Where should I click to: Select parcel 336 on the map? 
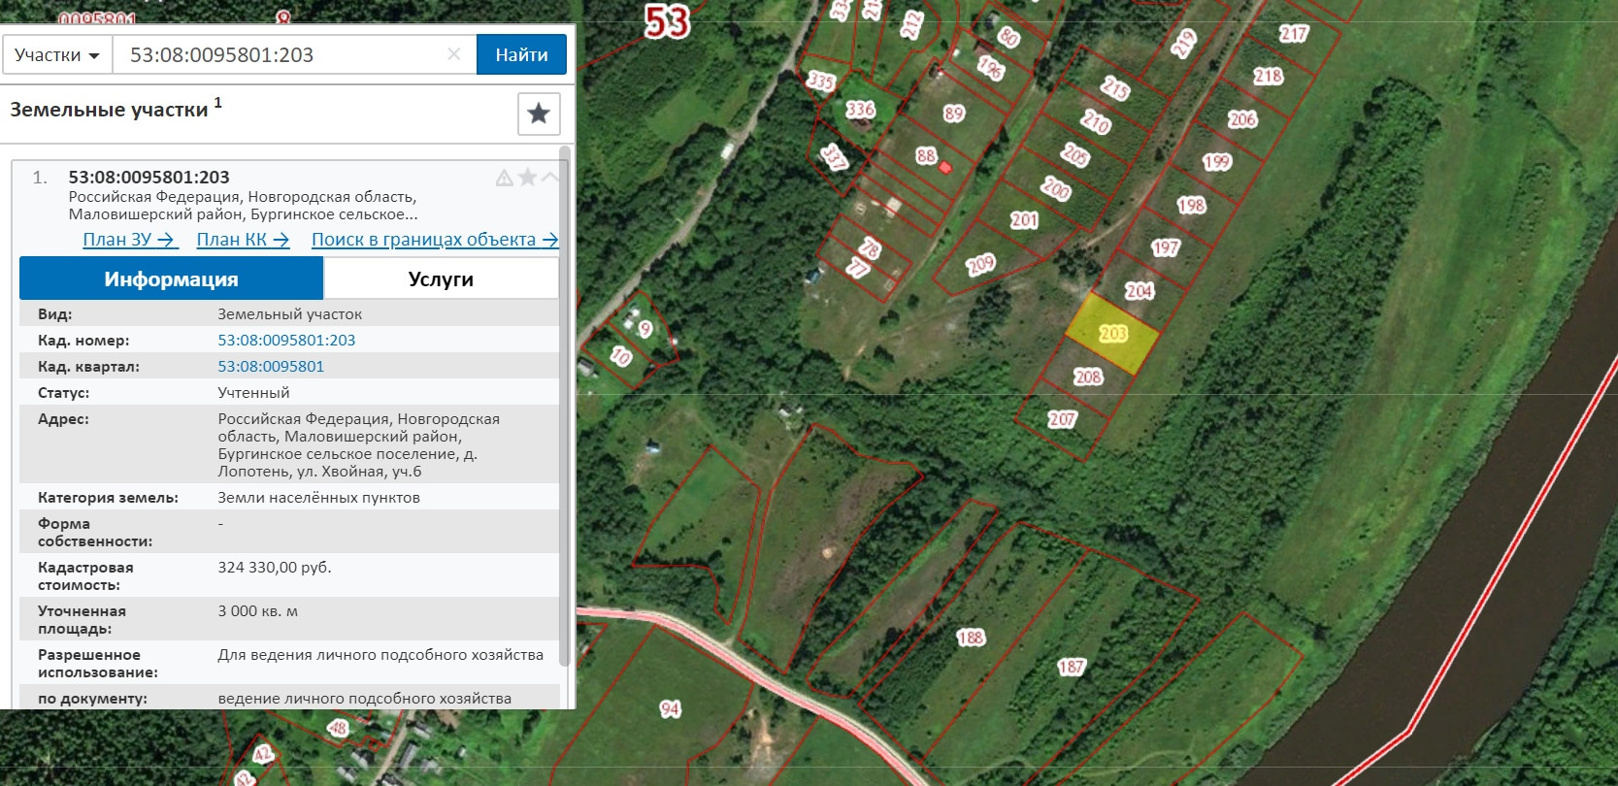(860, 110)
